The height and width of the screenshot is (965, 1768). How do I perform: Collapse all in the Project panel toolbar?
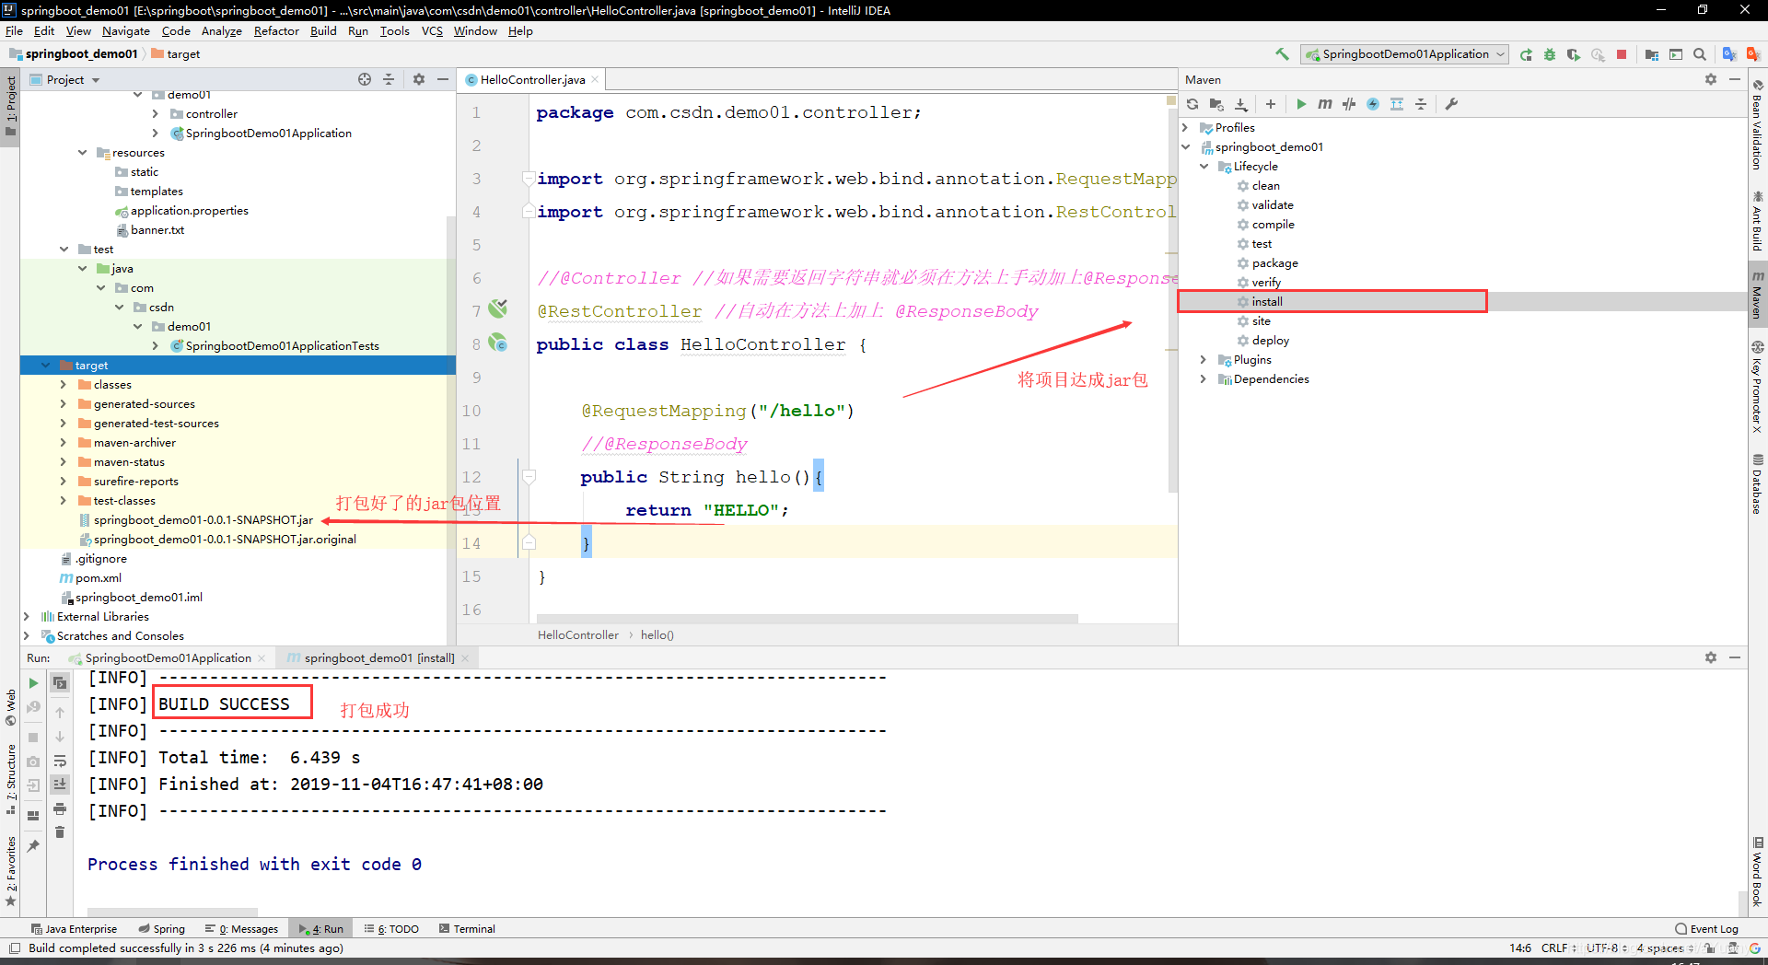coord(389,79)
